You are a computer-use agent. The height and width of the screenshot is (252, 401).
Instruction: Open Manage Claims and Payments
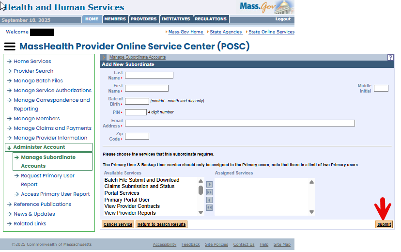pos(52,128)
